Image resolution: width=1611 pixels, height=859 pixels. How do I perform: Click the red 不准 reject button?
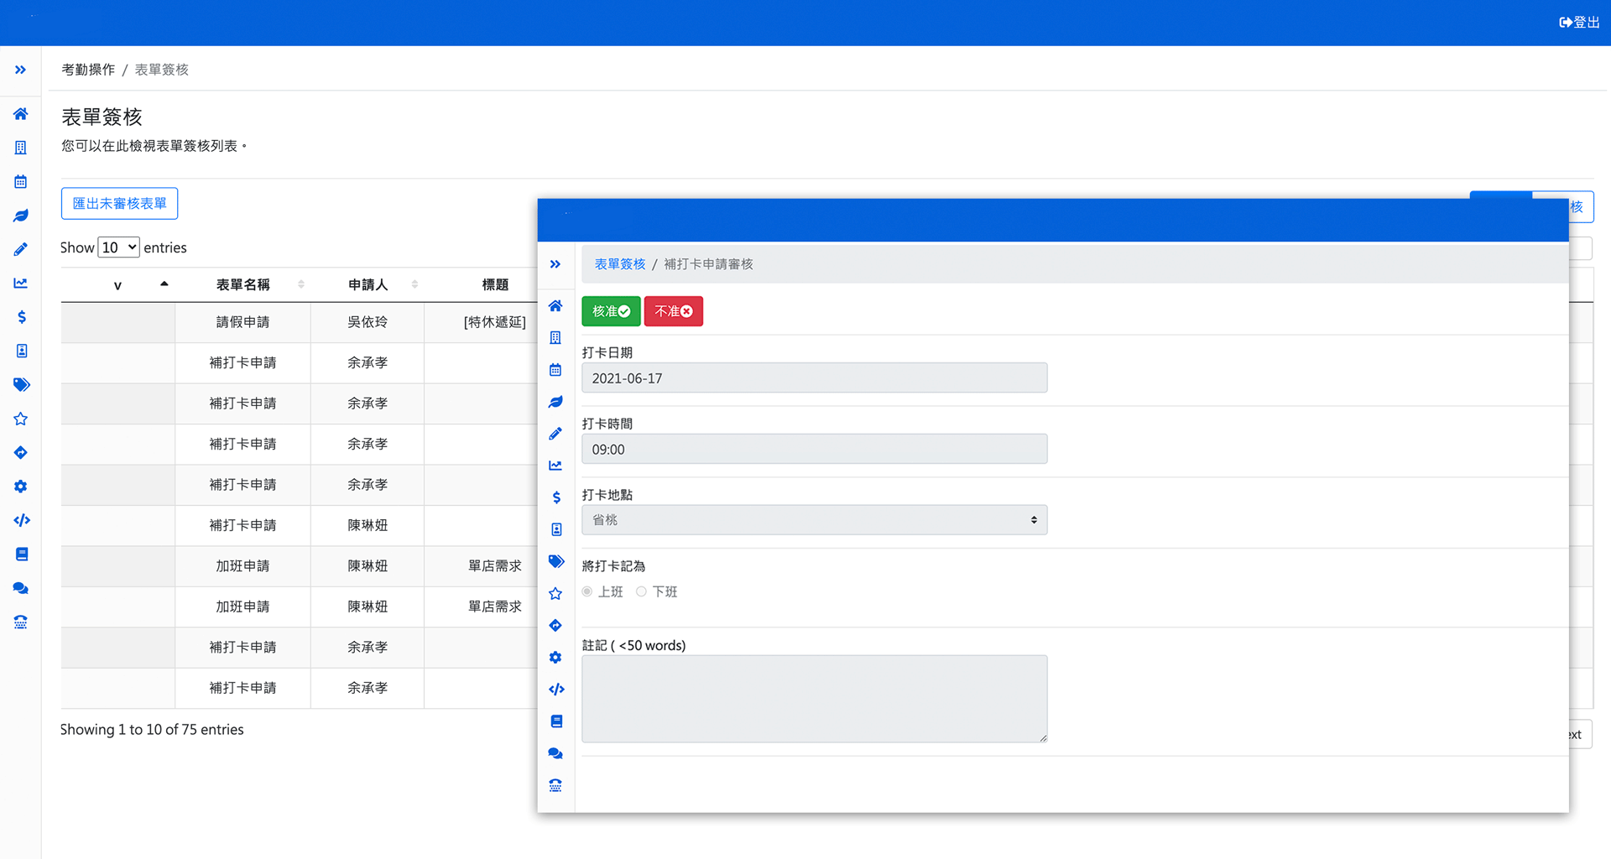pyautogui.click(x=673, y=311)
